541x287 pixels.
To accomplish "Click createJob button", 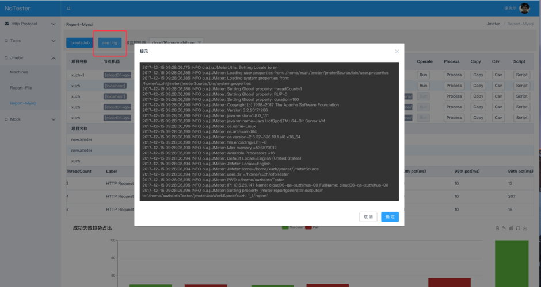I will [x=79, y=42].
